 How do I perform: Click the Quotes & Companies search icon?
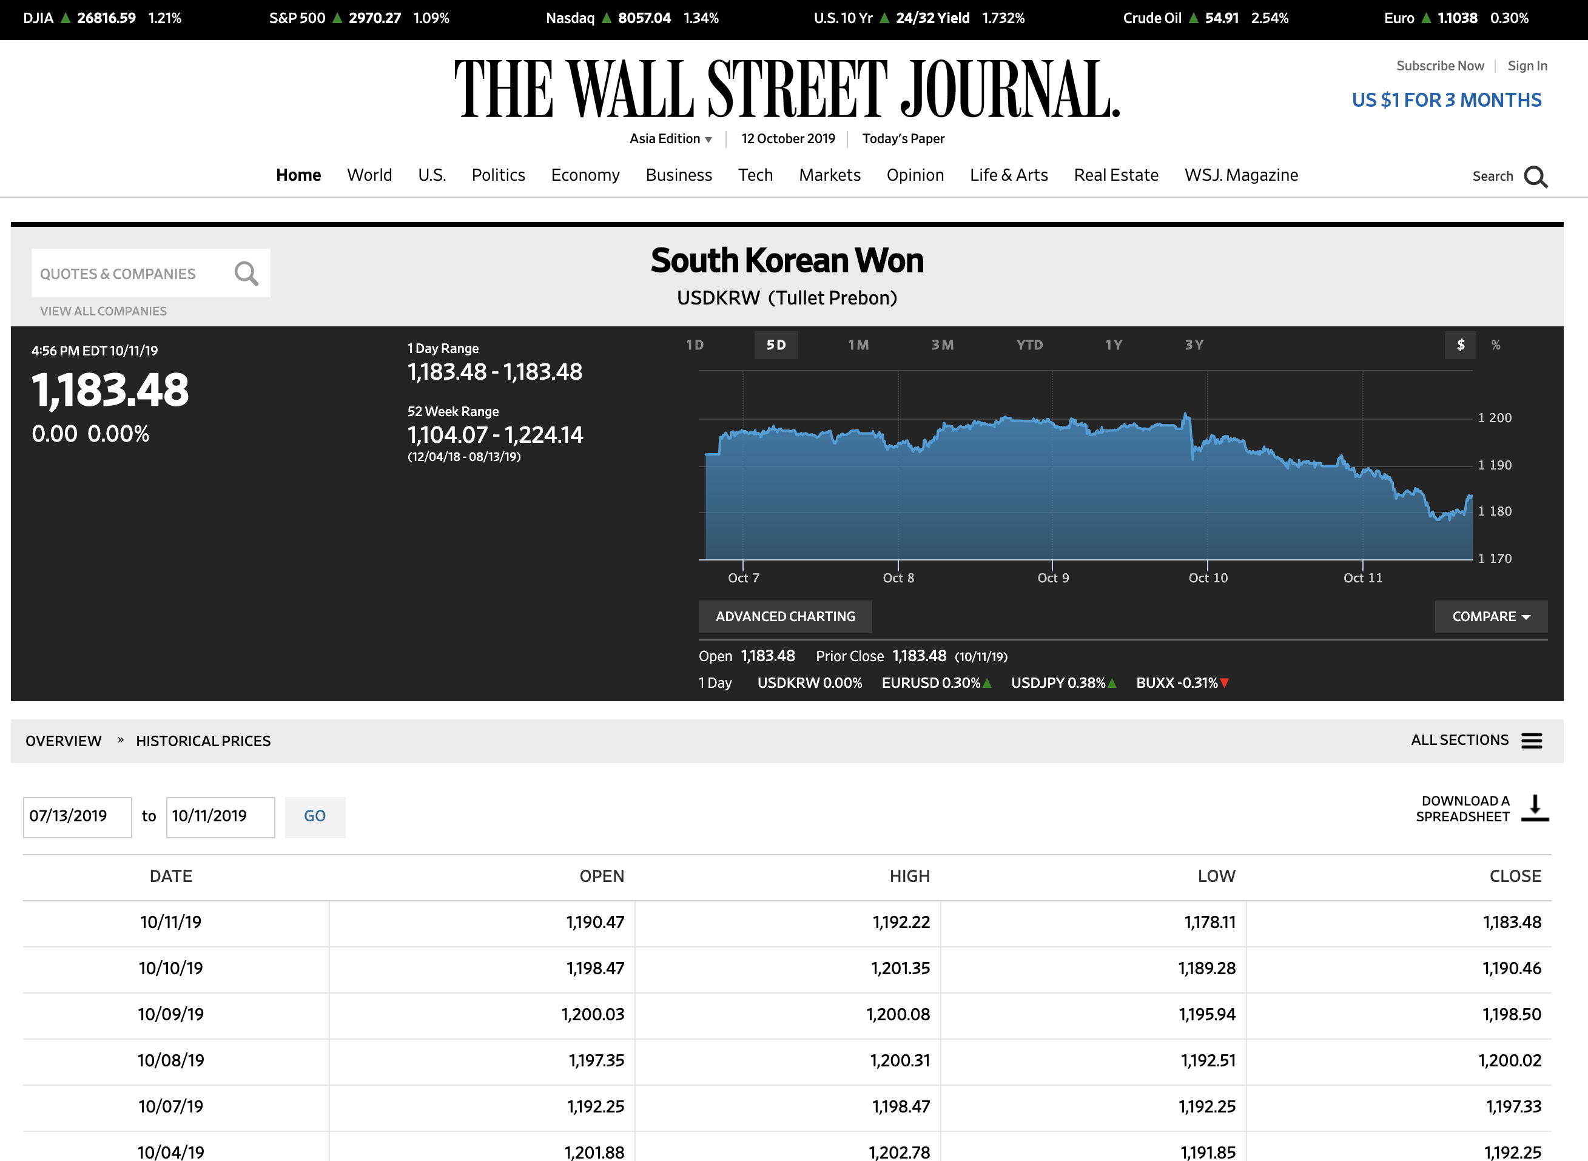[246, 274]
